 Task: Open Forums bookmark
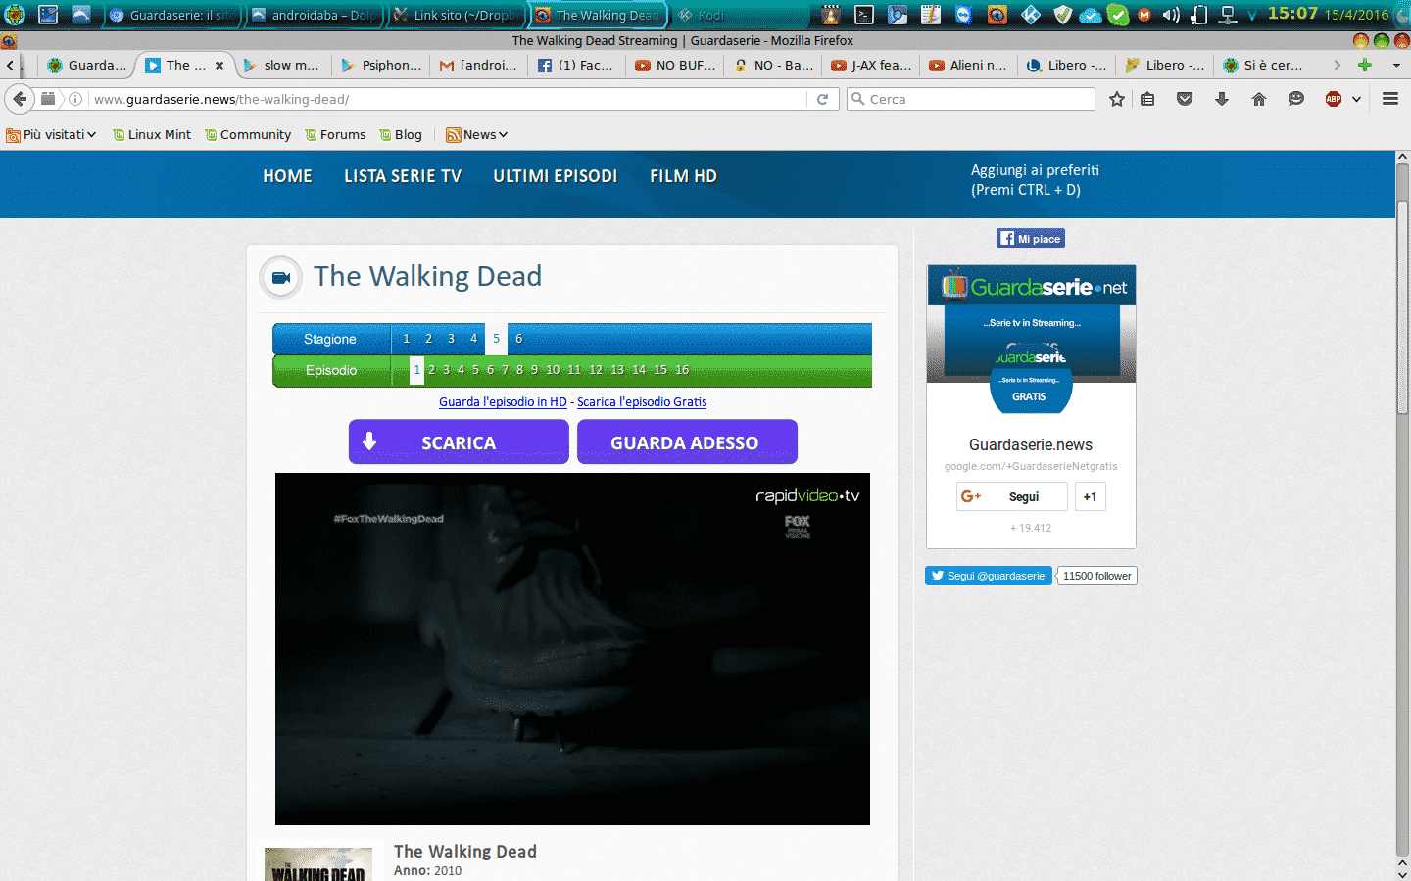[x=335, y=134]
